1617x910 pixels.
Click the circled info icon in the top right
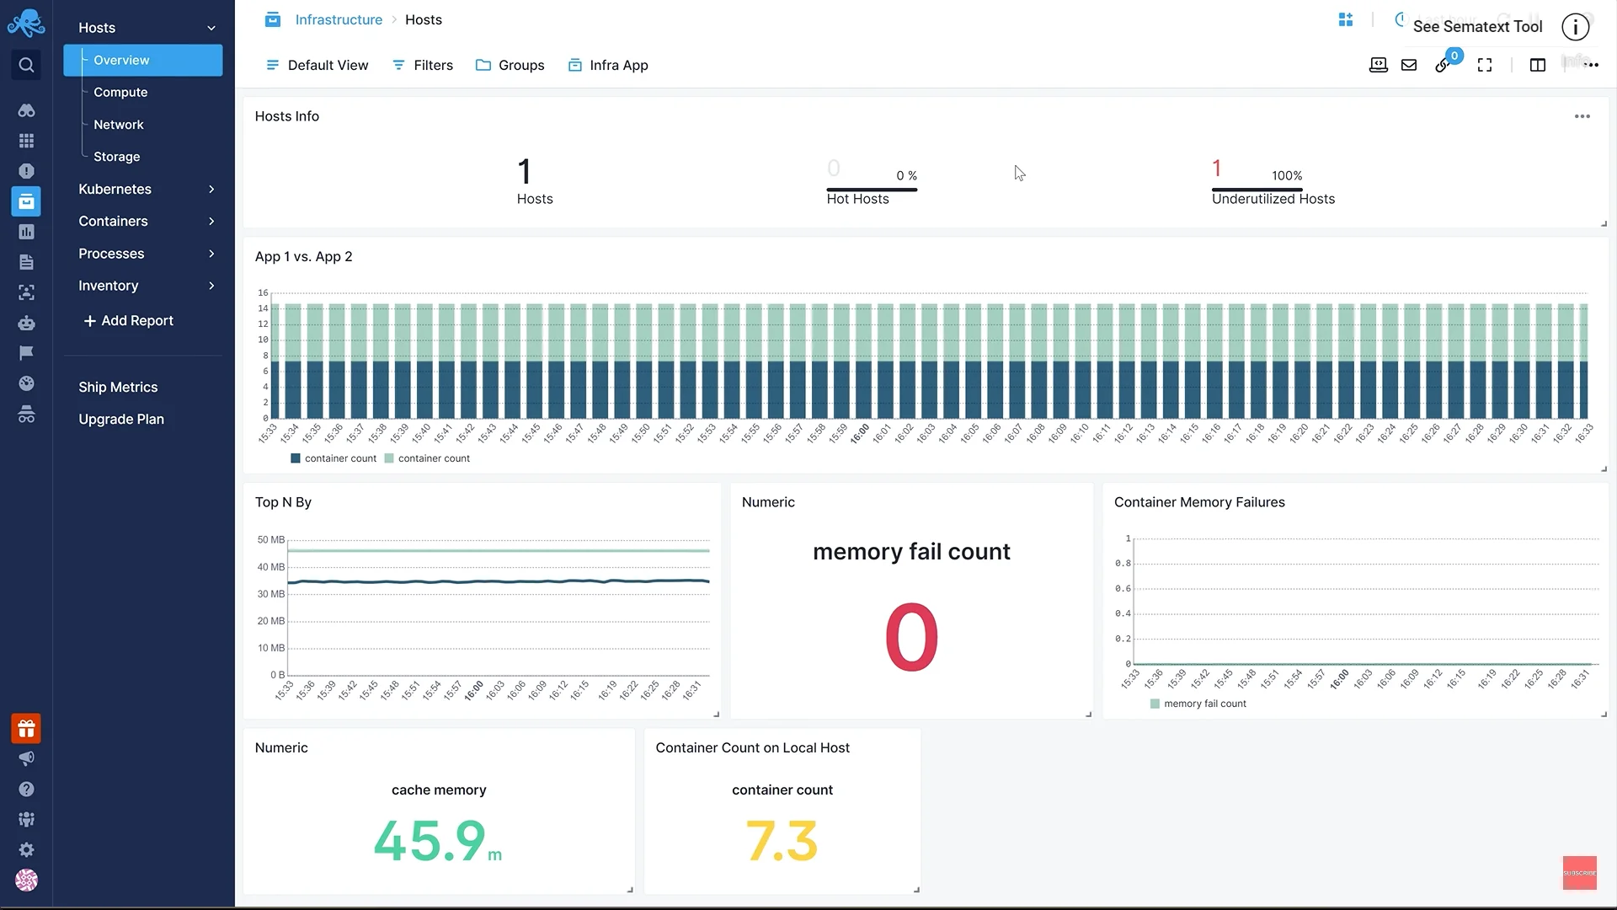pyautogui.click(x=1576, y=27)
